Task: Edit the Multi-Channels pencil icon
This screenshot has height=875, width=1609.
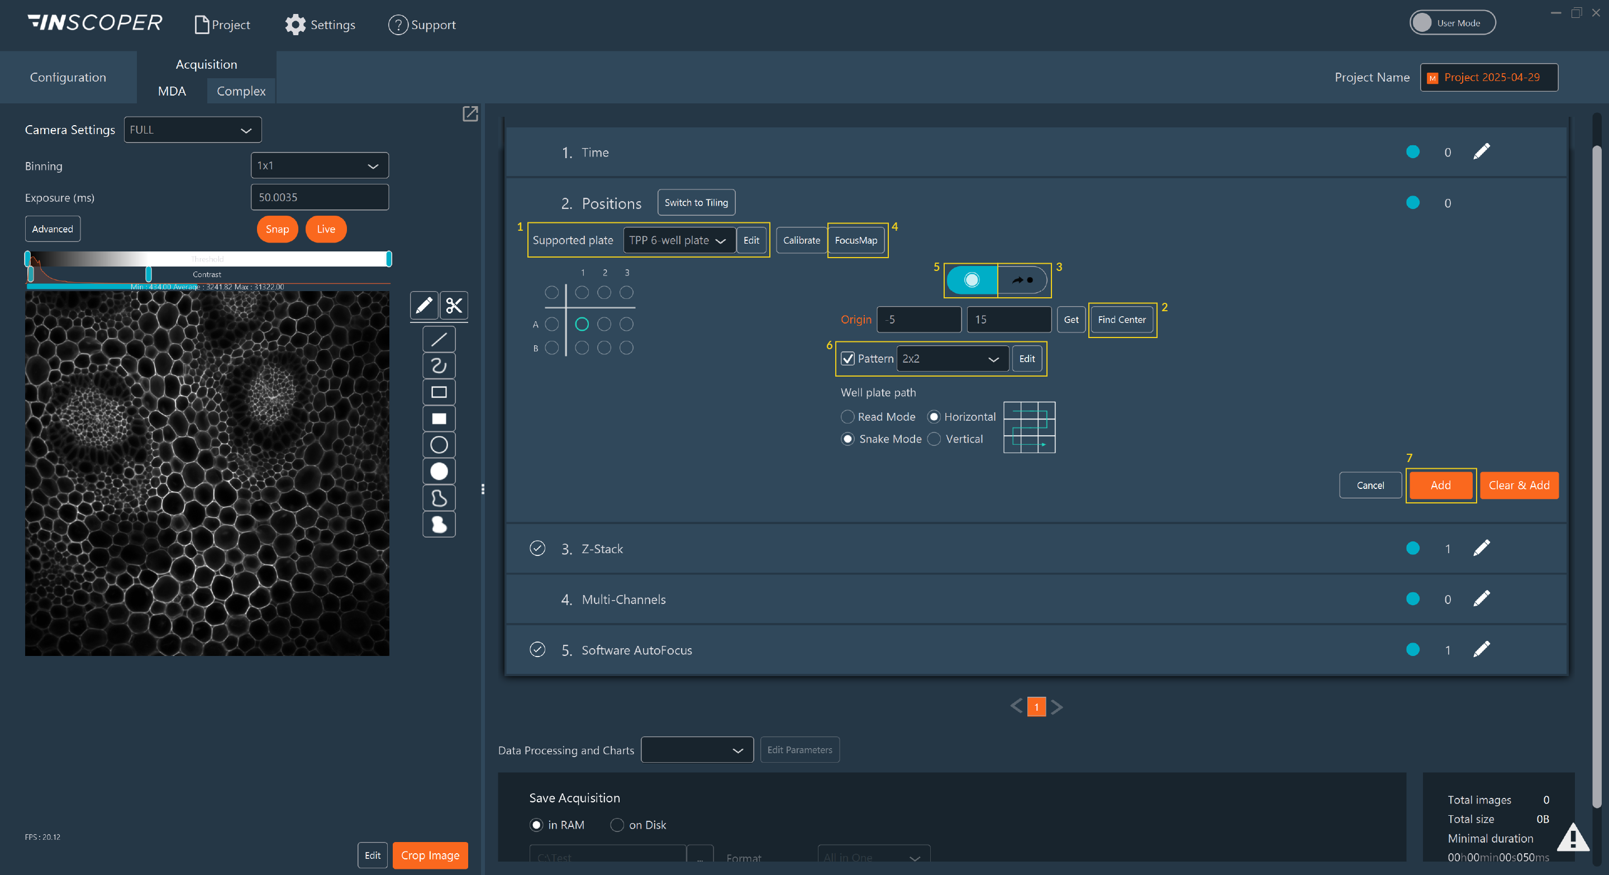Action: [x=1481, y=599]
